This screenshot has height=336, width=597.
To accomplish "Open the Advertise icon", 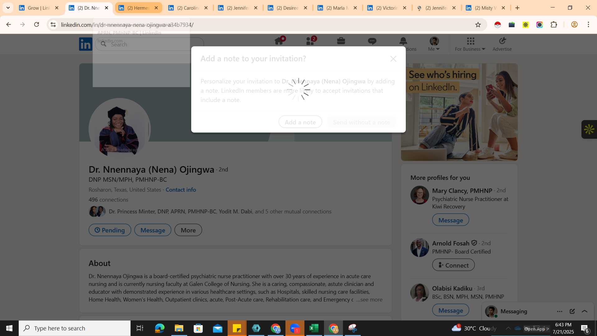I will (x=502, y=44).
